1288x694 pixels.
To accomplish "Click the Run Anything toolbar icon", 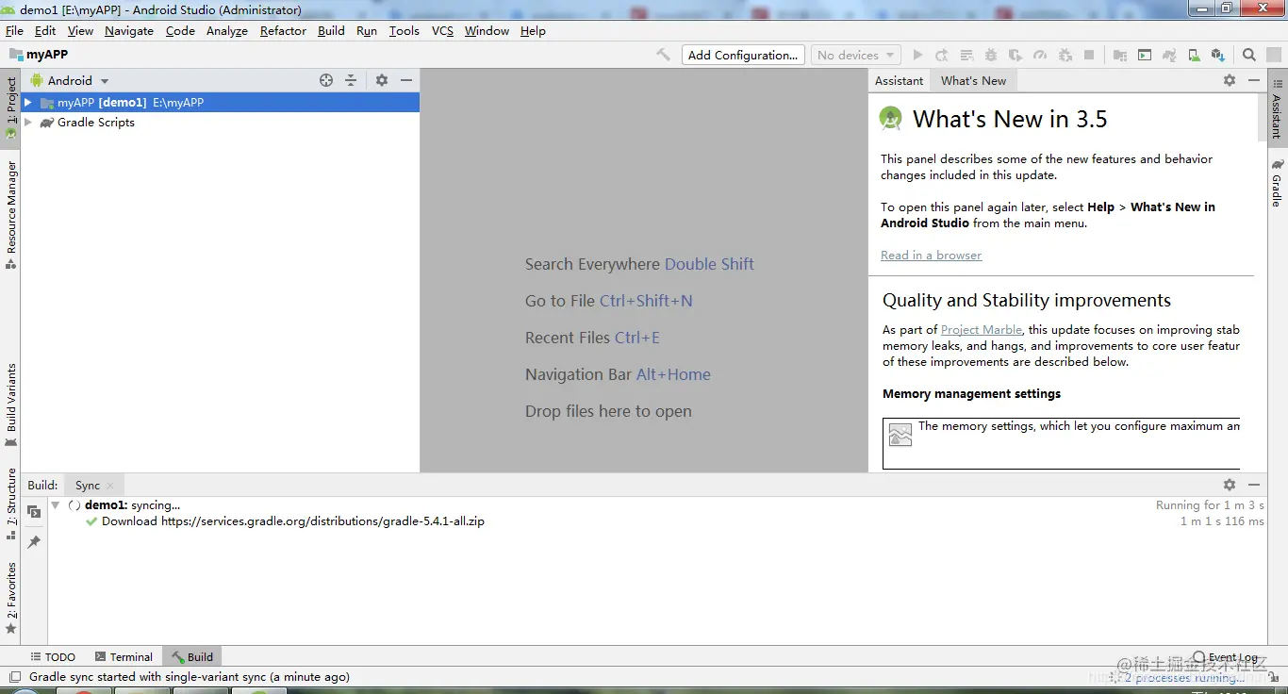I will [x=1145, y=55].
